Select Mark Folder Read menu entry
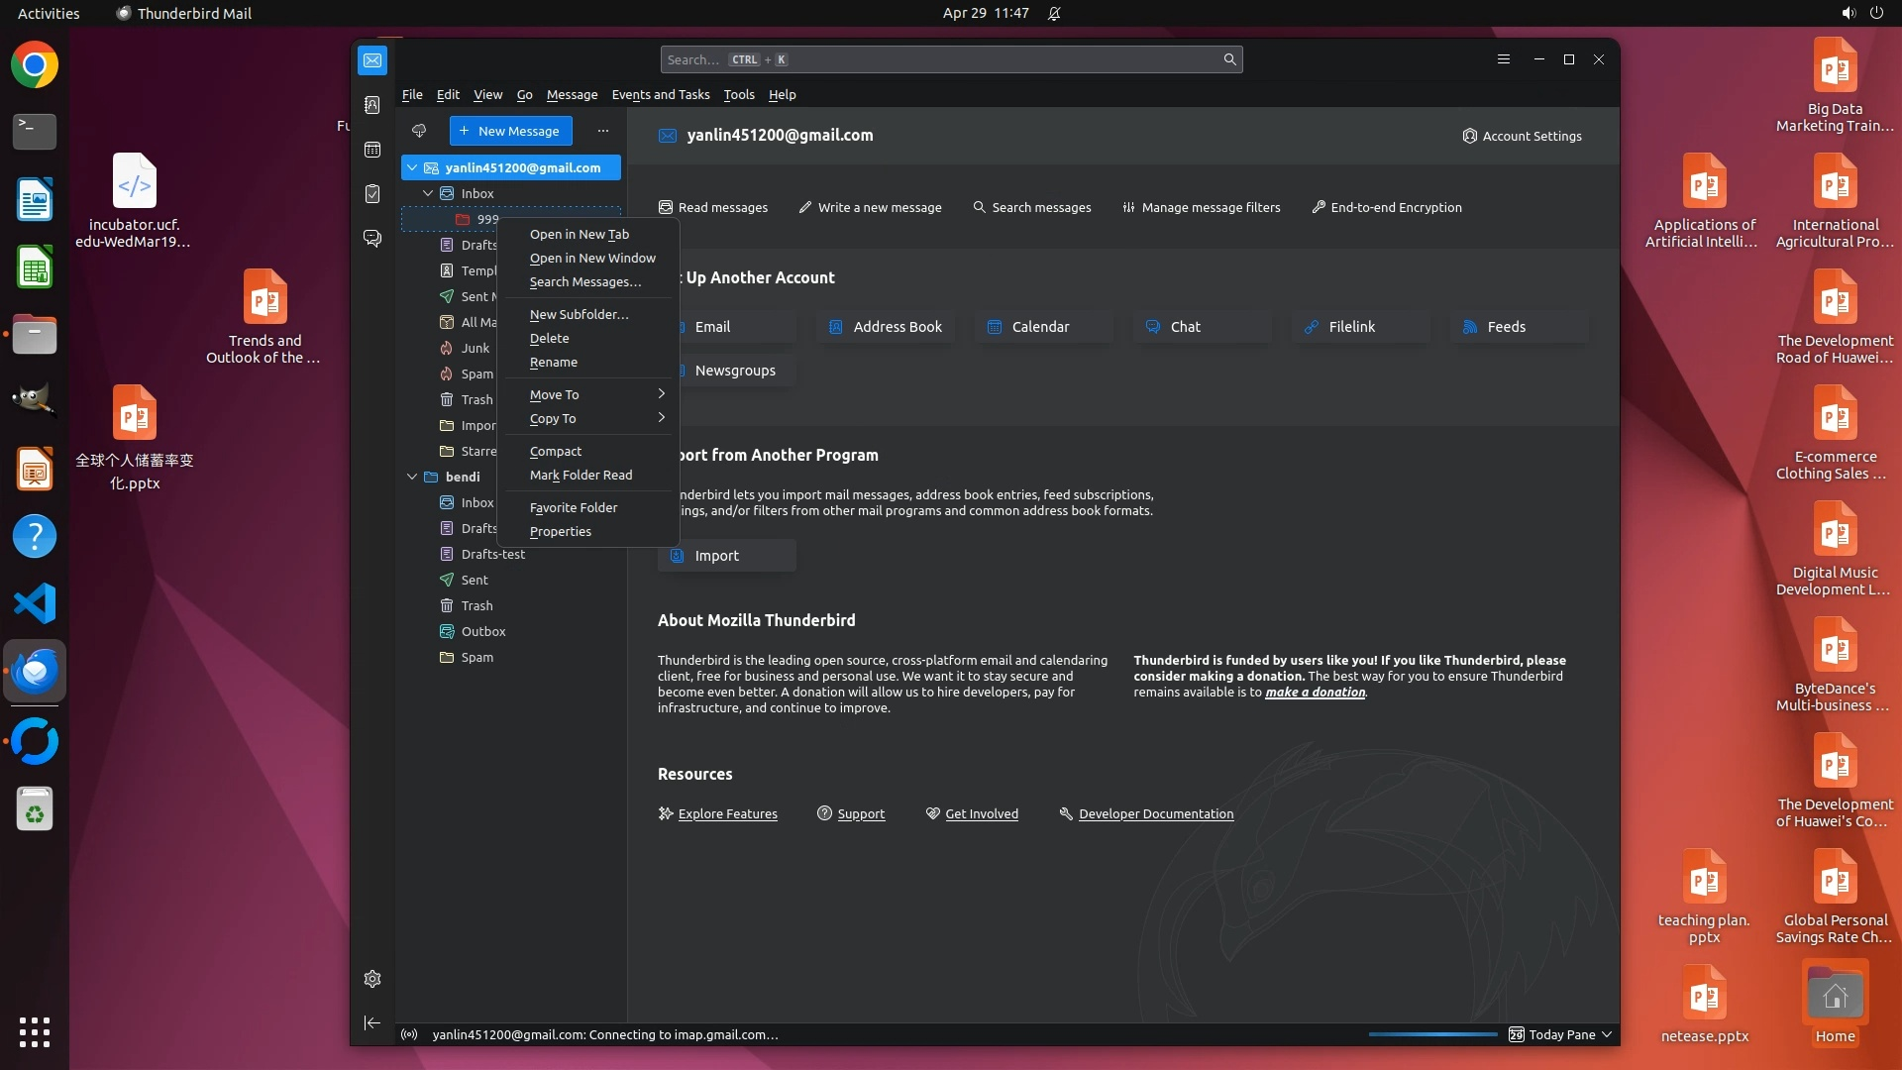Viewport: 1902px width, 1070px height. (581, 475)
